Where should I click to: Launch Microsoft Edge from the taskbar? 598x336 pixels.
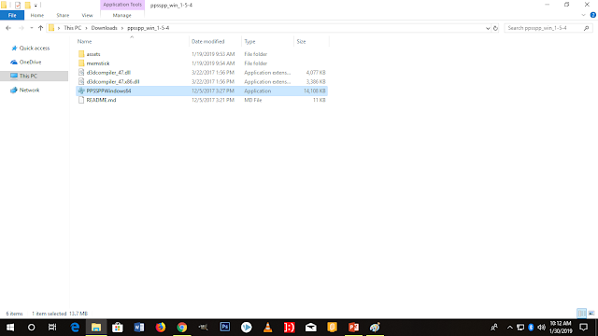click(x=75, y=328)
